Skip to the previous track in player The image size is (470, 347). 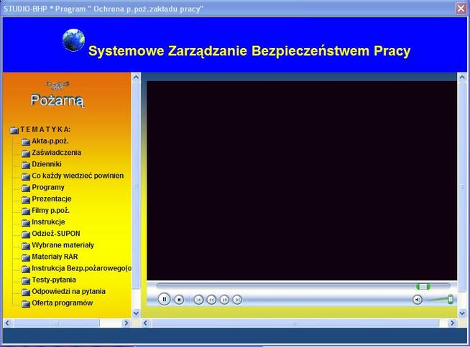(x=198, y=300)
